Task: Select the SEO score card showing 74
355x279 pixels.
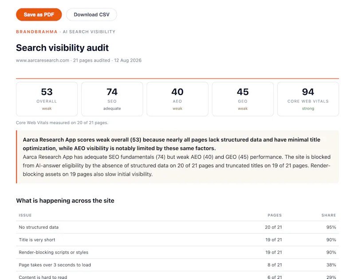Action: pyautogui.click(x=112, y=99)
